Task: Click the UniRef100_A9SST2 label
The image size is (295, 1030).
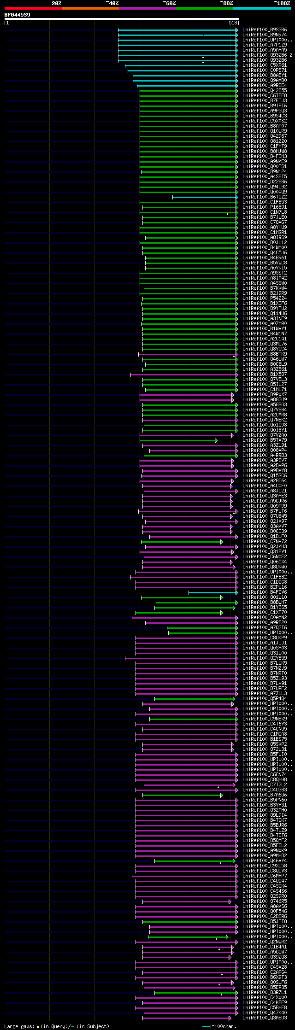Action: pyautogui.click(x=265, y=273)
